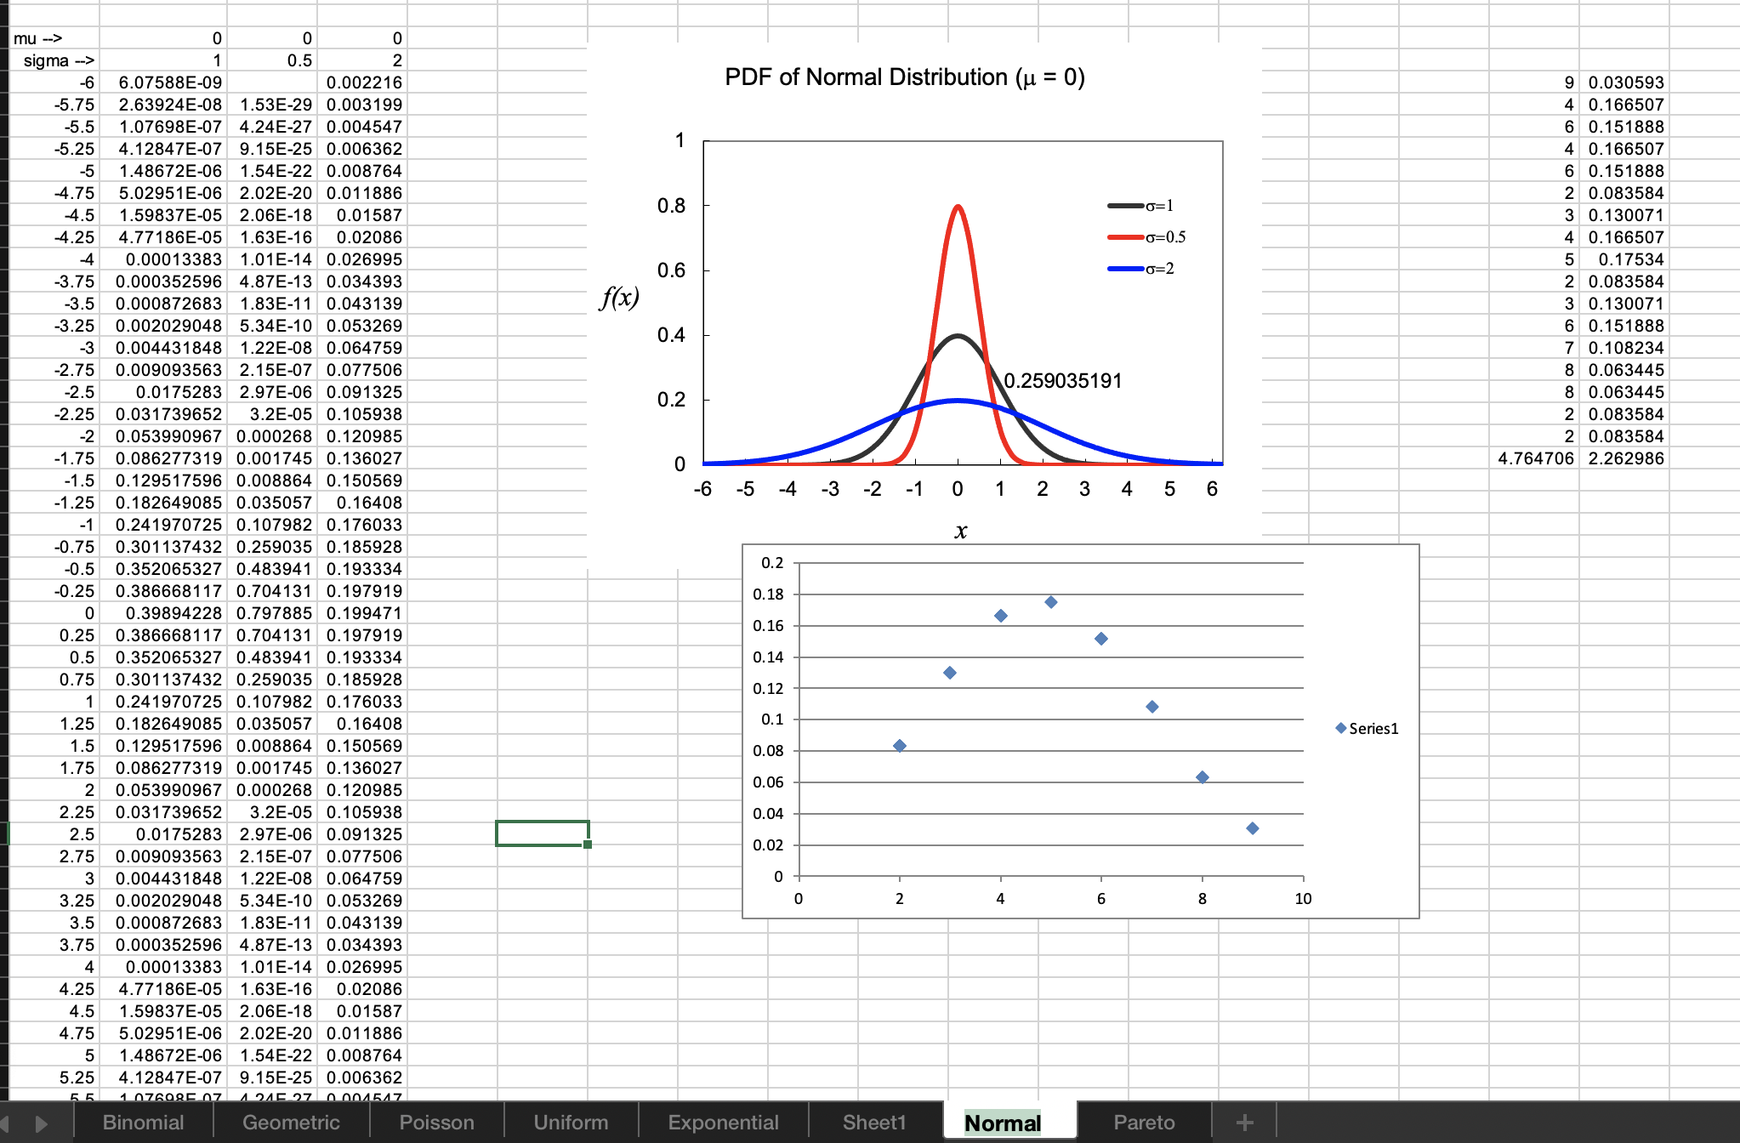The image size is (1740, 1143).
Task: Click the f(x) vertical axis title
Action: 619,298
